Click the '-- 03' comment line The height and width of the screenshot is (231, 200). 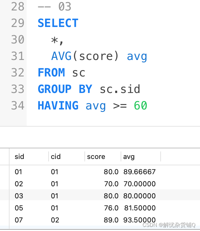[54, 7]
